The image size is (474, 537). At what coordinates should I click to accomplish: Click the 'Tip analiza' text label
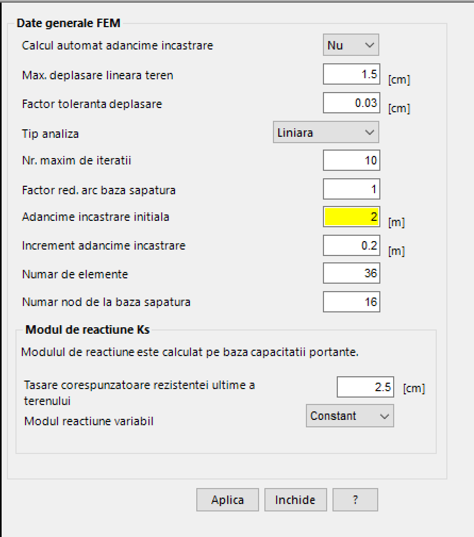click(x=50, y=133)
